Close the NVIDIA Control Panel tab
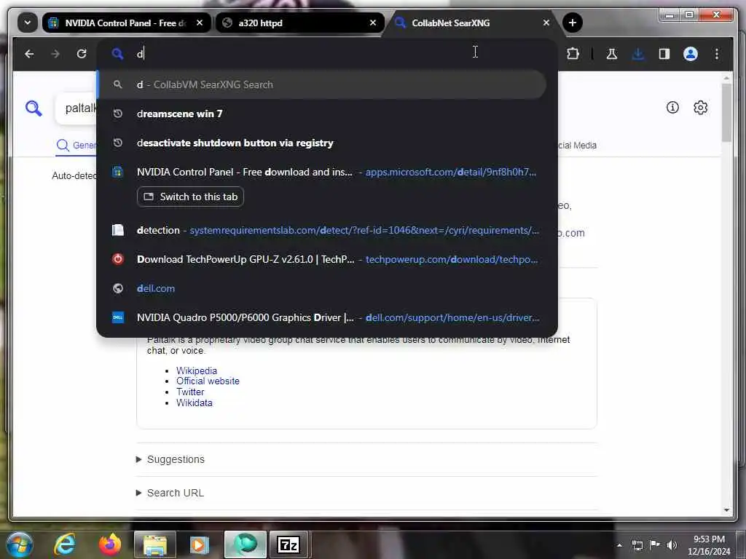The height and width of the screenshot is (559, 746). point(200,23)
